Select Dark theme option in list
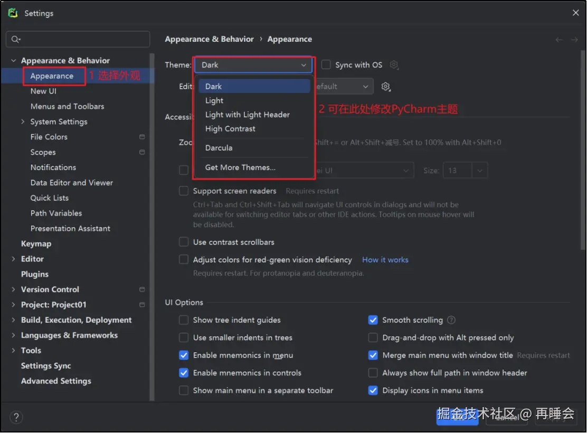Image resolution: width=587 pixels, height=433 pixels. point(254,86)
